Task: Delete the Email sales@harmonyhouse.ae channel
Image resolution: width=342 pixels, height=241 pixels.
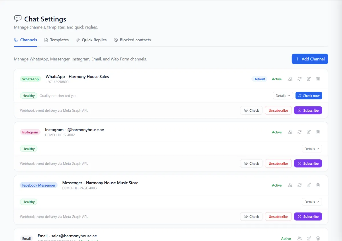Action: [318, 238]
